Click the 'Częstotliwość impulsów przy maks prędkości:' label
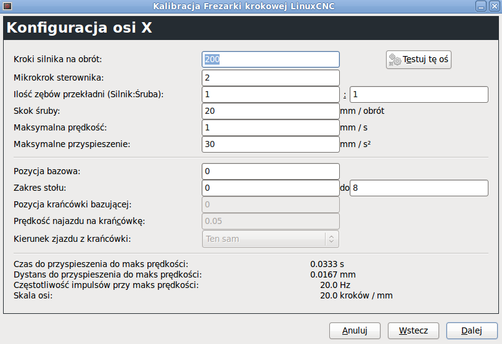This screenshot has width=502, height=344. point(106,285)
